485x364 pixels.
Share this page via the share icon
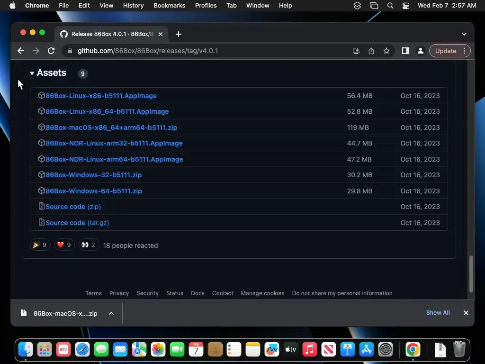371,51
